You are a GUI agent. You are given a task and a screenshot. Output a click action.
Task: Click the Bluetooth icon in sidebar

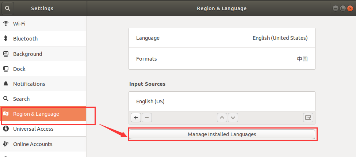click(x=6, y=39)
